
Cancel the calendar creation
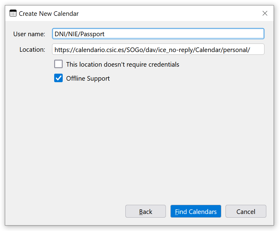tap(246, 212)
